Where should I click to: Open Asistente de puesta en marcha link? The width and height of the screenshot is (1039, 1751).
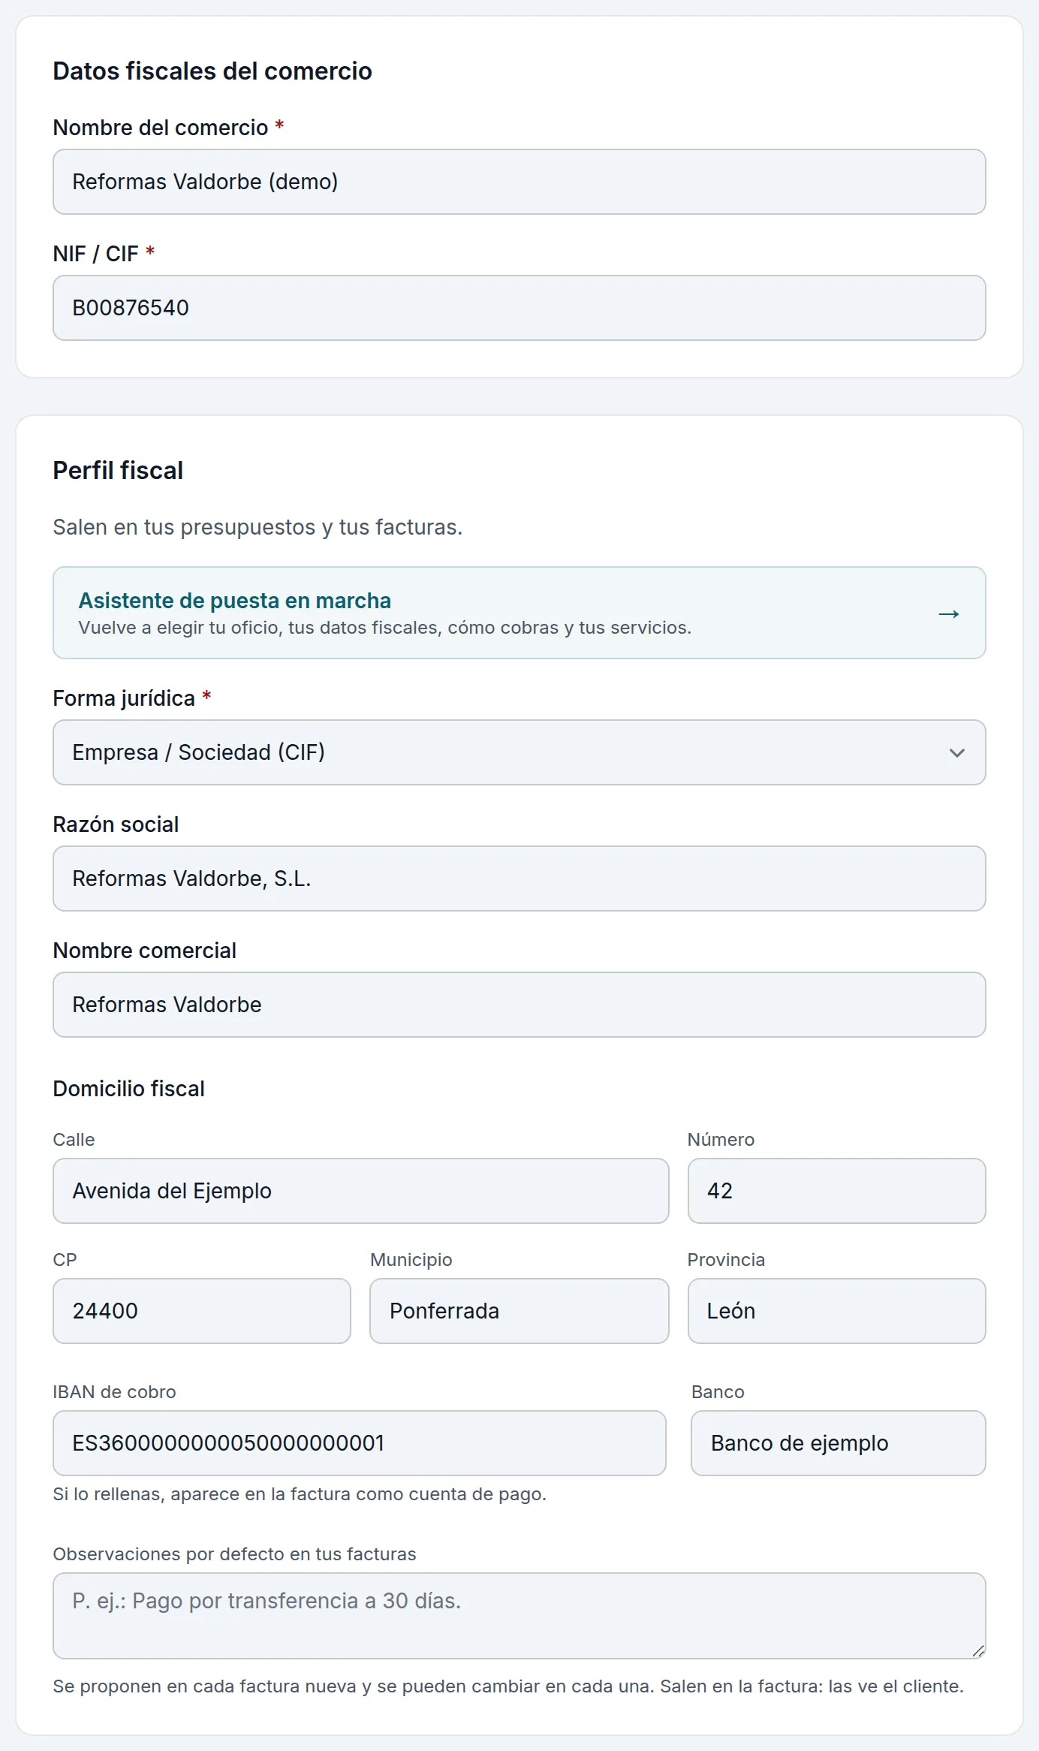pyautogui.click(x=519, y=613)
